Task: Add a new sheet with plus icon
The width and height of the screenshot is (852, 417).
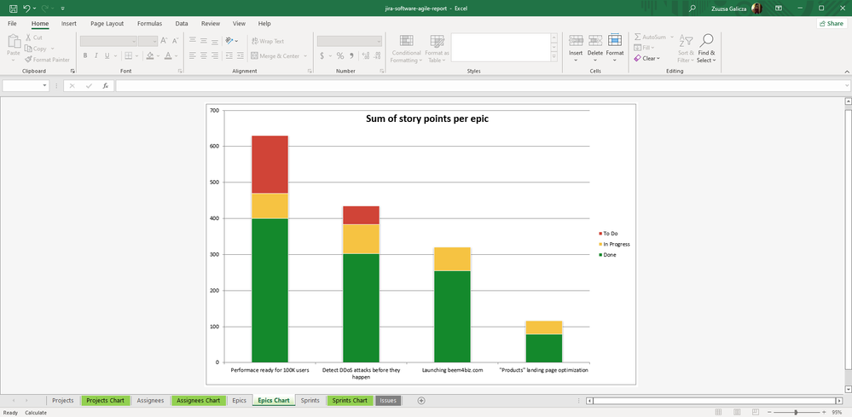Action: [x=421, y=401]
